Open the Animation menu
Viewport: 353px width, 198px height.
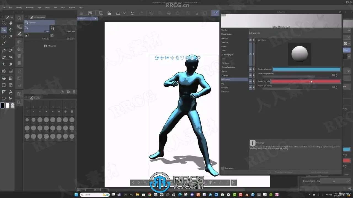30,7
